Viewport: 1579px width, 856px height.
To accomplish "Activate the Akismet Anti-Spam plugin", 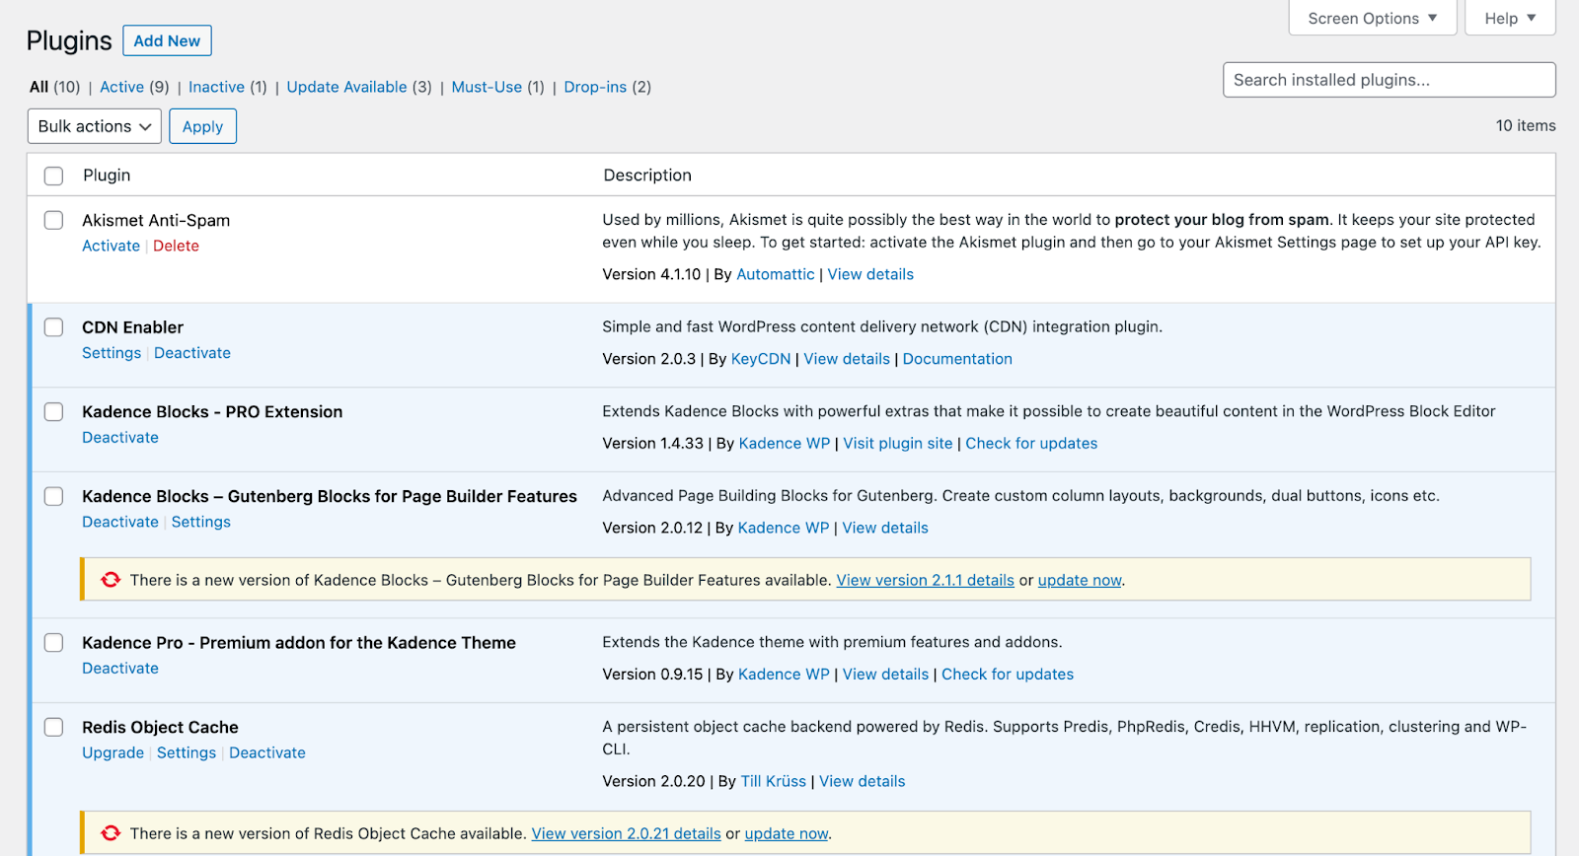I will (111, 247).
